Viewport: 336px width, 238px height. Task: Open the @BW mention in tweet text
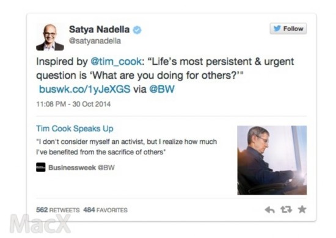tap(162, 89)
